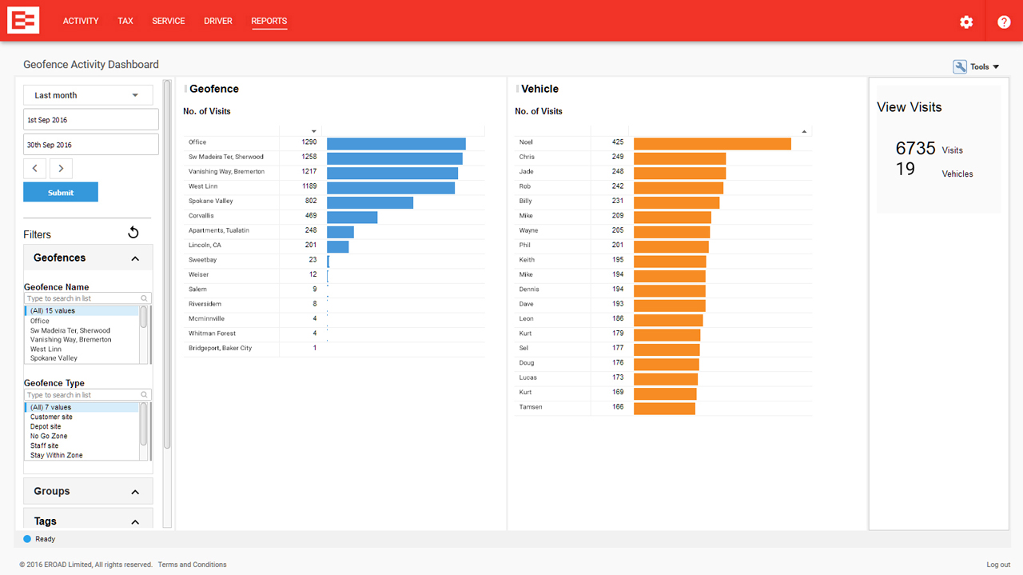This screenshot has height=575, width=1023.
Task: Open the Last month date range dropdown
Action: point(87,95)
